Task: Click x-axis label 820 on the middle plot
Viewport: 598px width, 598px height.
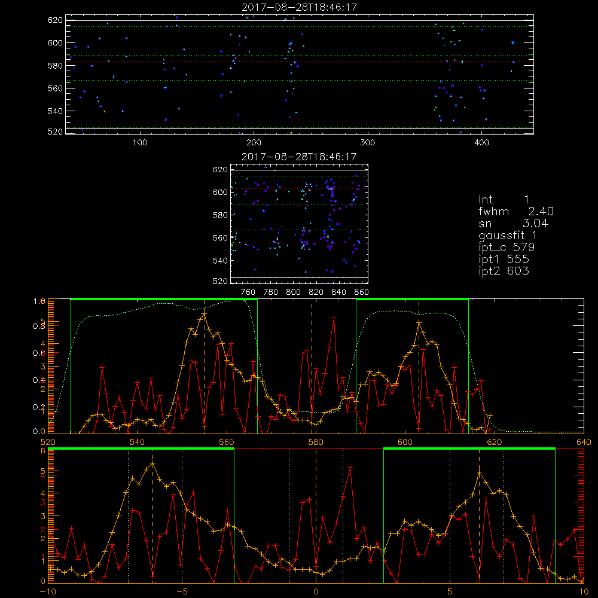Action: [x=316, y=292]
